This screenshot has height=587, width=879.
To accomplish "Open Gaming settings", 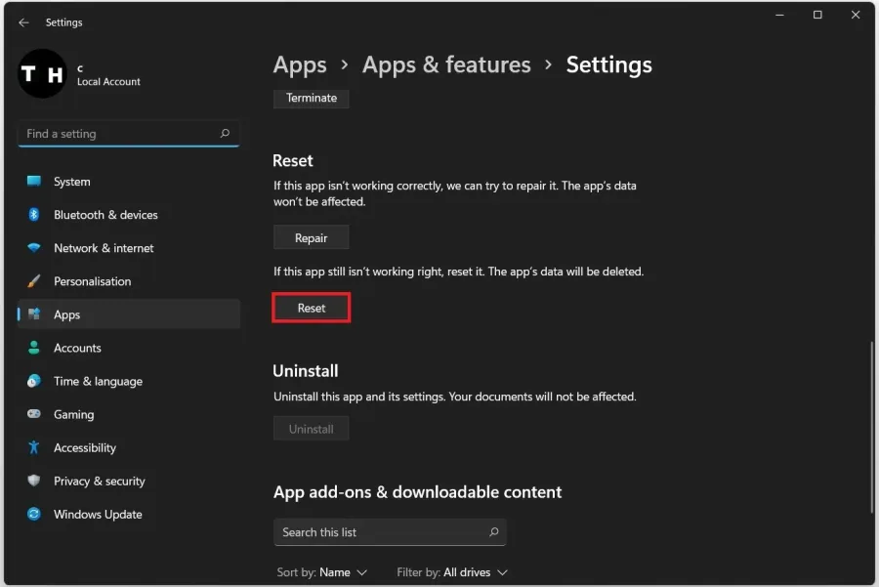I will click(x=129, y=414).
